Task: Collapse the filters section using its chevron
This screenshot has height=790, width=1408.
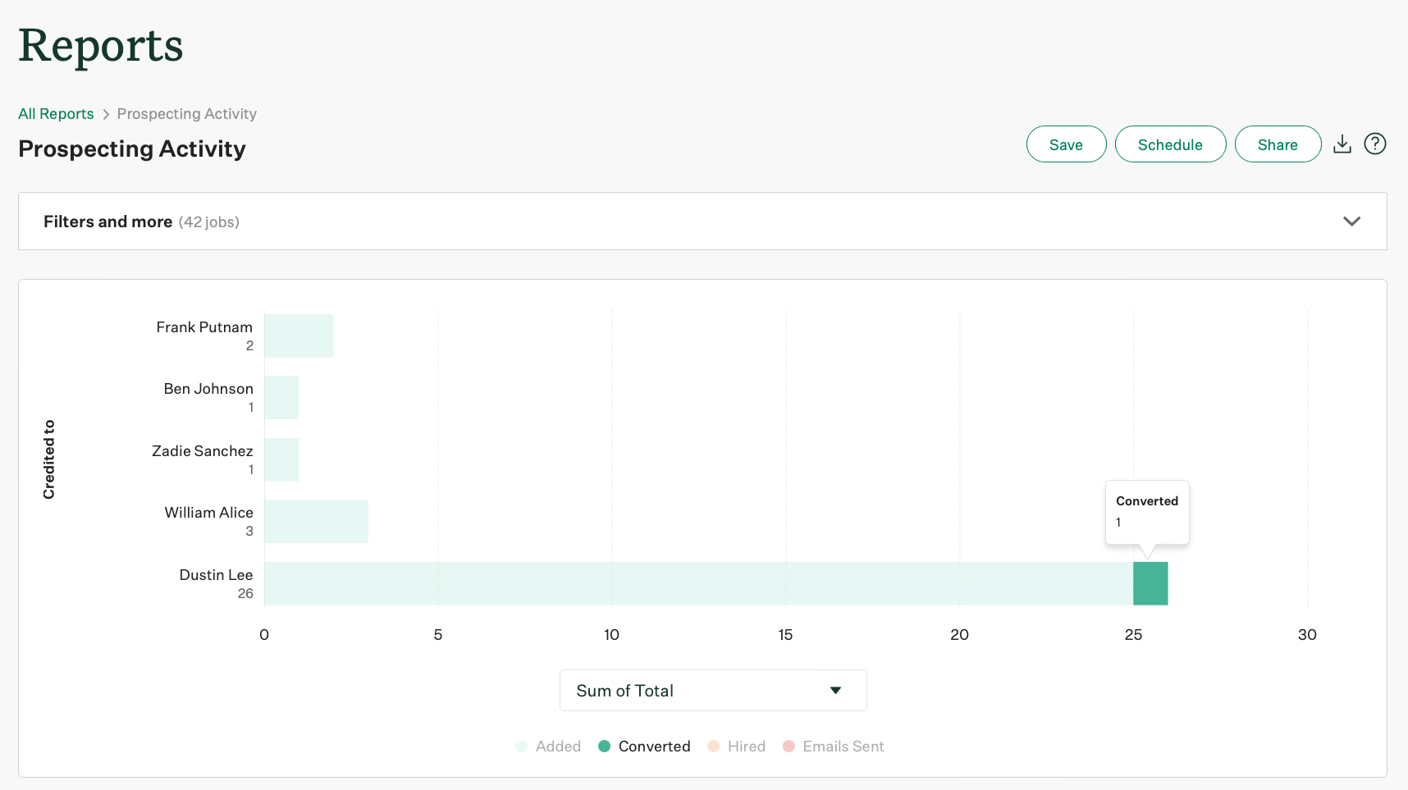Action: pos(1352,221)
